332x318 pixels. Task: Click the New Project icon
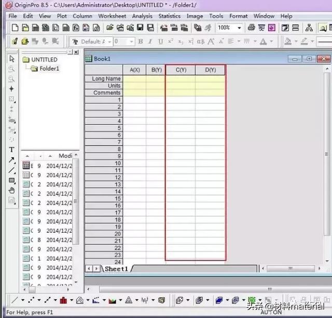[x=15, y=28]
